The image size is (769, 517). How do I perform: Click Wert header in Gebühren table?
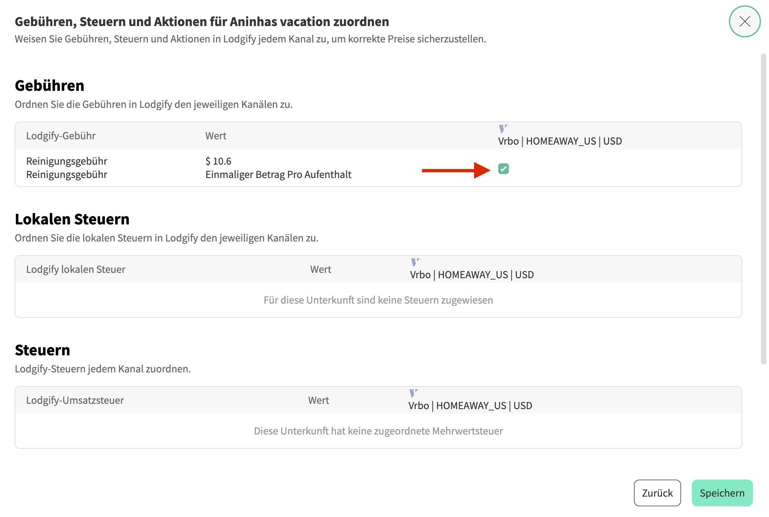pyautogui.click(x=216, y=136)
